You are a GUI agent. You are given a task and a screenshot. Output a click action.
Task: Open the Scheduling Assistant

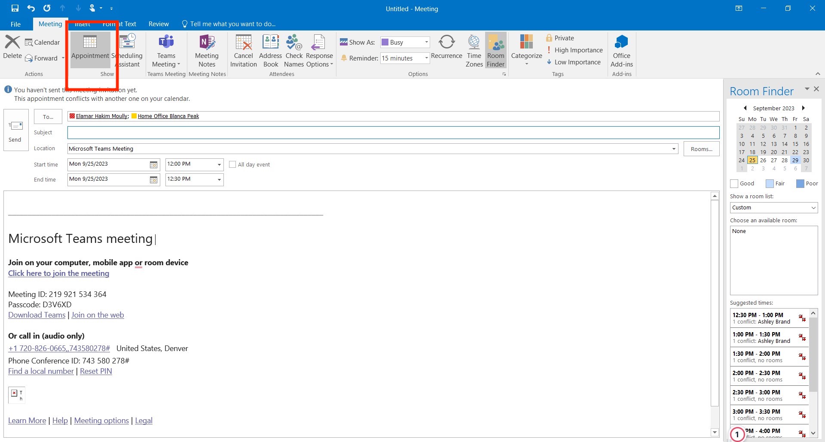click(x=128, y=51)
